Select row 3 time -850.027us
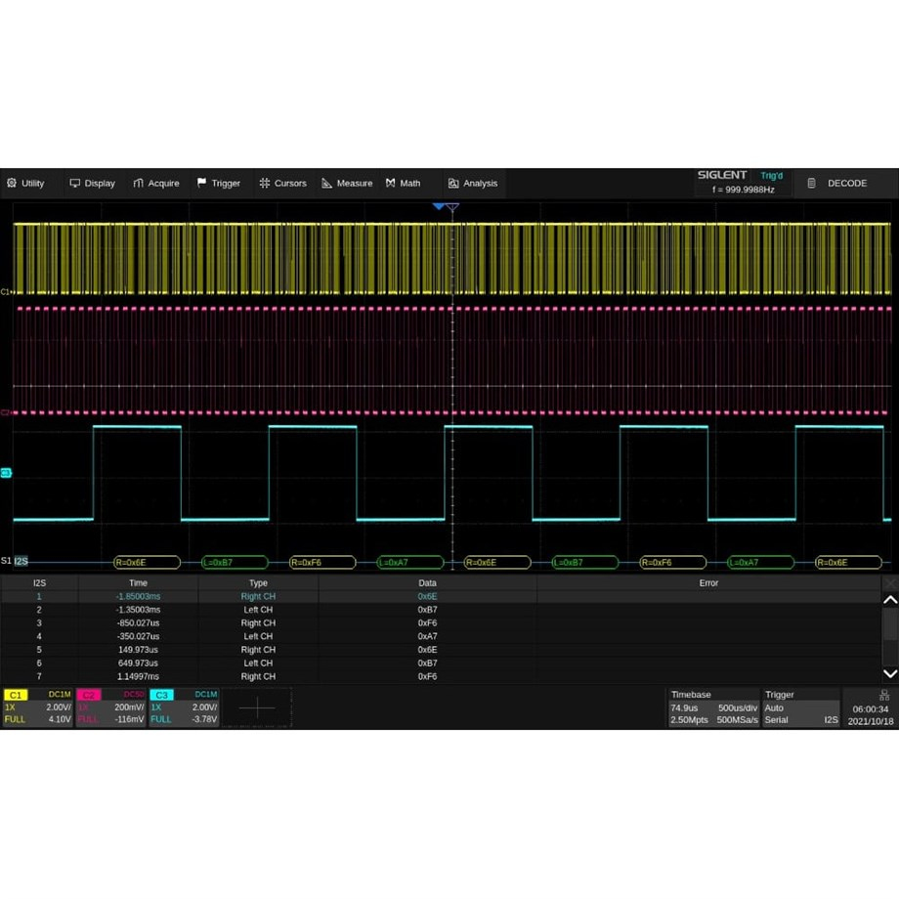Image resolution: width=899 pixels, height=899 pixels. click(x=138, y=622)
